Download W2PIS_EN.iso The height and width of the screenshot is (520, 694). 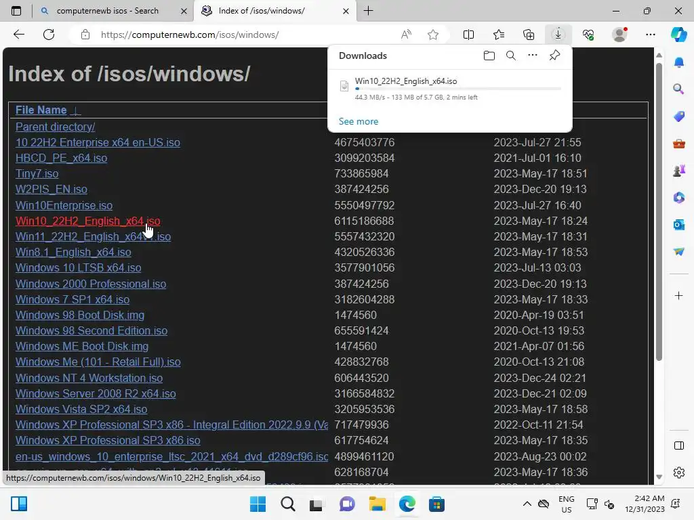(52, 190)
